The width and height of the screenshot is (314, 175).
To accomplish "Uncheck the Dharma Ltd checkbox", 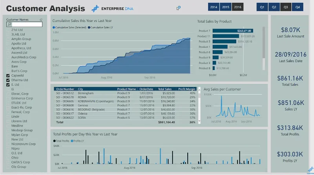I will pyautogui.click(x=8, y=80).
